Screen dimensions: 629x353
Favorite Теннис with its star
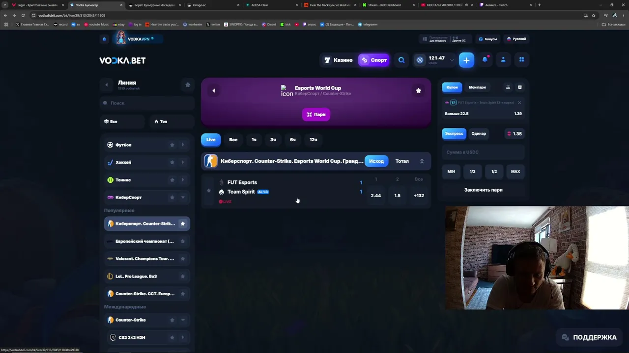click(172, 180)
